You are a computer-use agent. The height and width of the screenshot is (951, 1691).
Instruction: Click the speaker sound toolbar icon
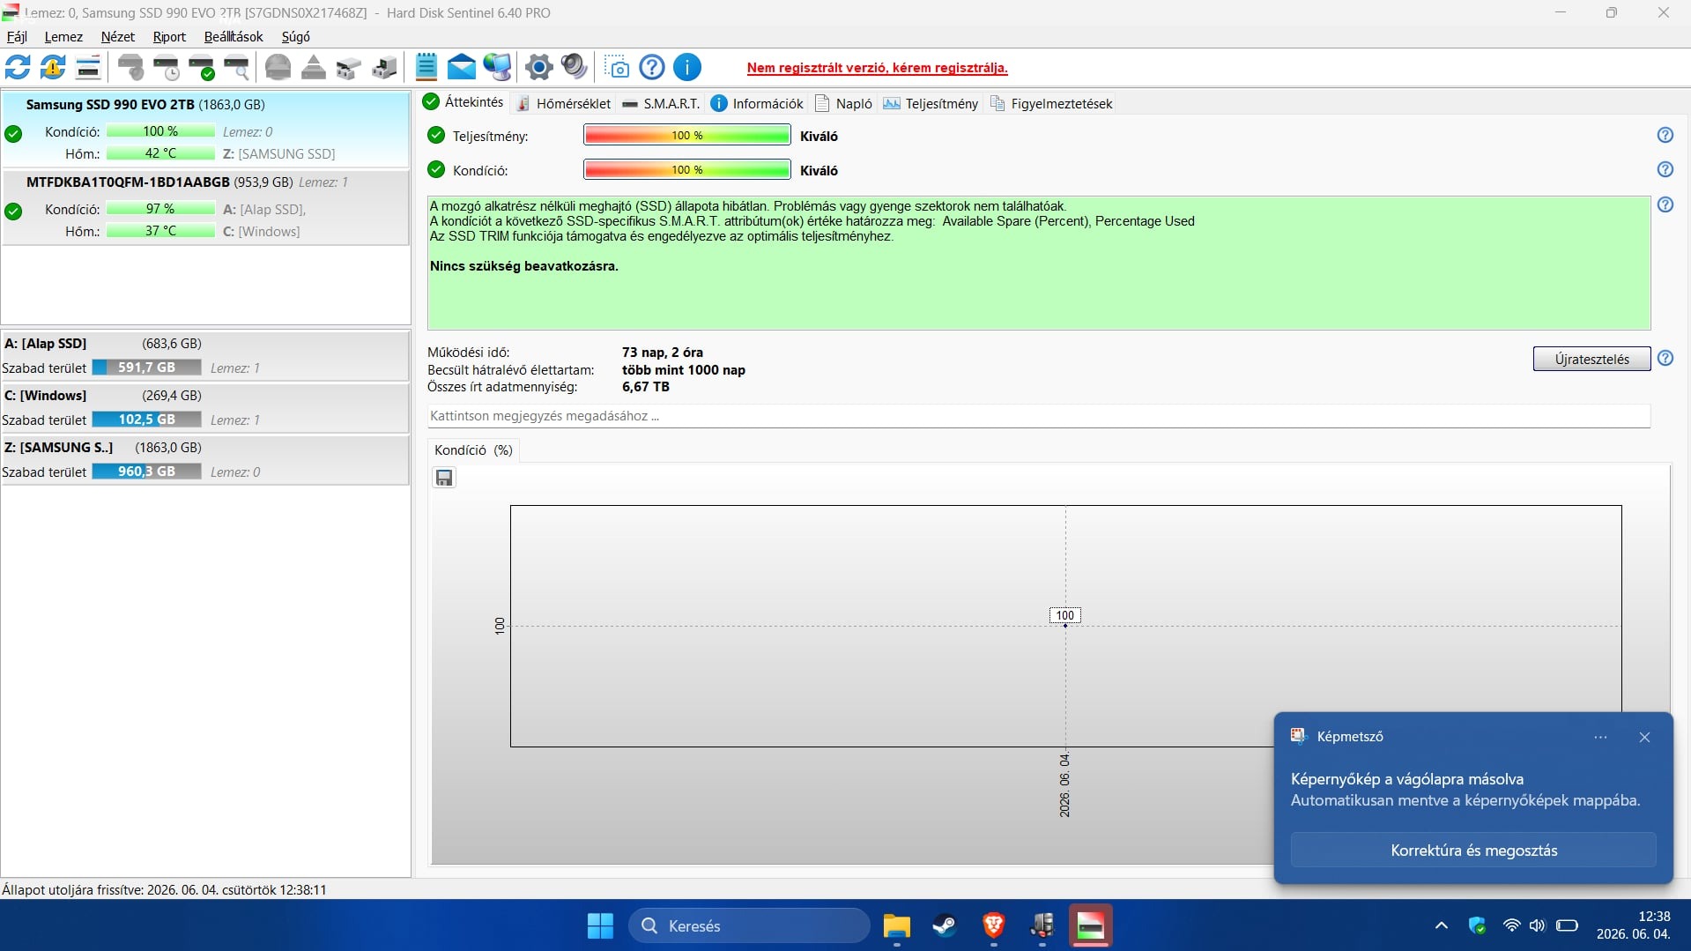pos(575,67)
